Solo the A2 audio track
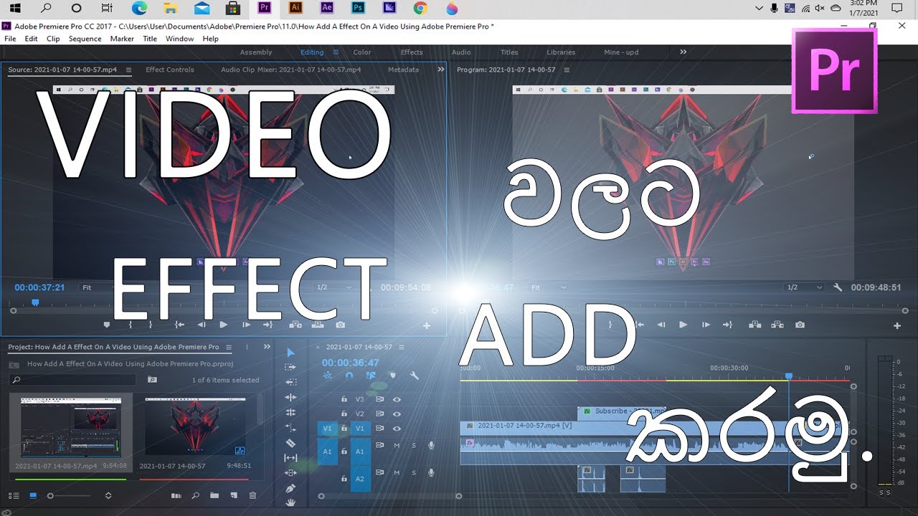This screenshot has height=516, width=918. pos(414,473)
